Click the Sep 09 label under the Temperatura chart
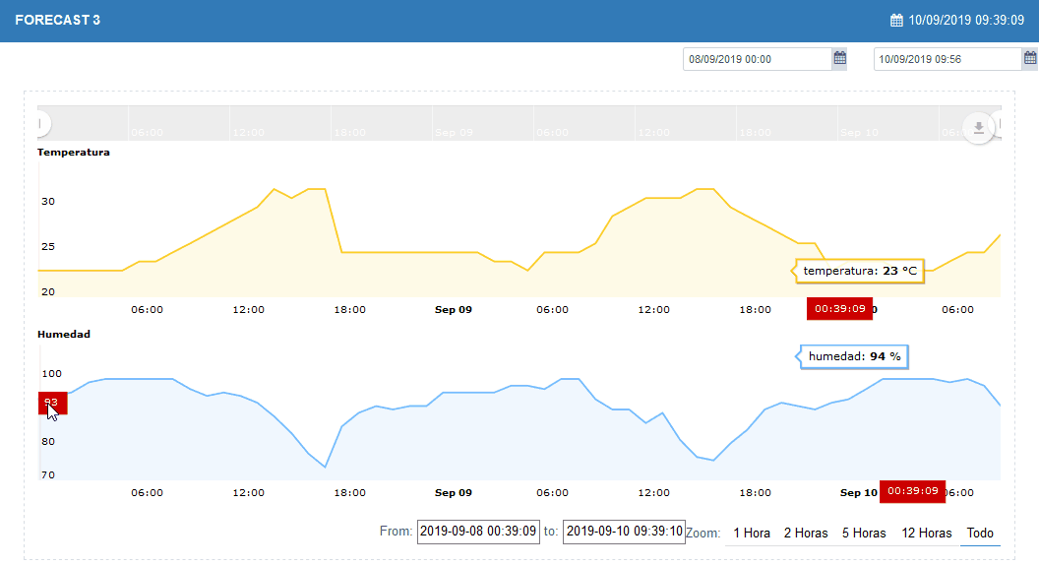Image resolution: width=1039 pixels, height=566 pixels. [454, 309]
